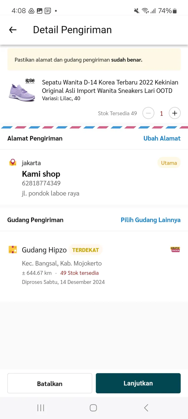188x419 pixels.
Task: Decrease quantity with minus button
Action: click(x=148, y=113)
